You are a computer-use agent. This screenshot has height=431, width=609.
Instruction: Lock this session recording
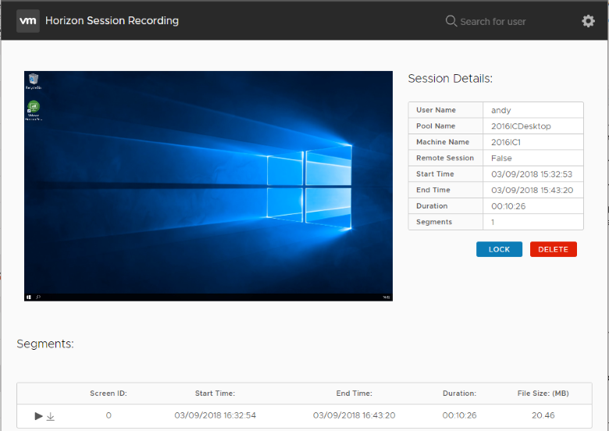pos(499,249)
